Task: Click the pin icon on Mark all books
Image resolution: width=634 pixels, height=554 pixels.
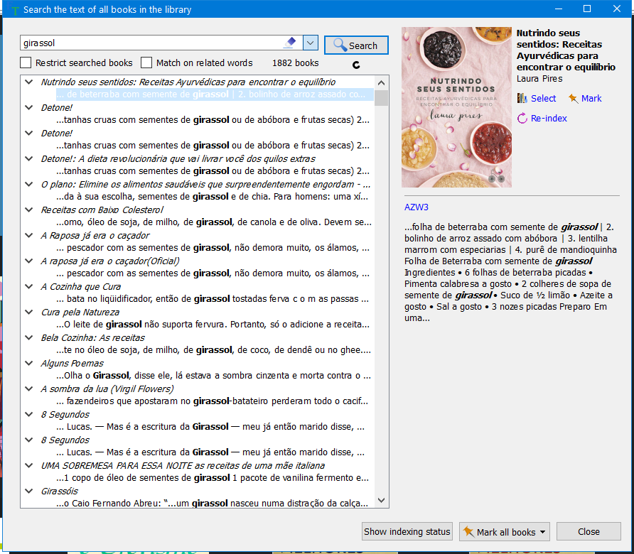Action: [x=468, y=531]
